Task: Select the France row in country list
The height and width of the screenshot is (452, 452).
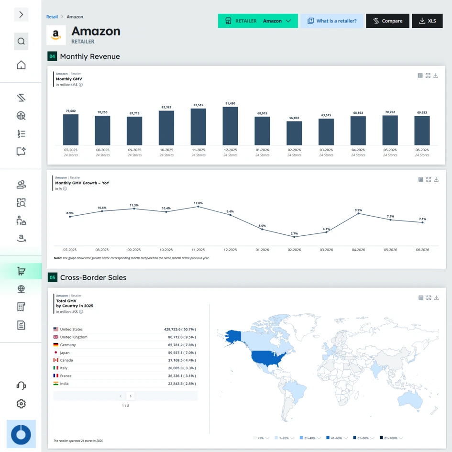Action: point(125,375)
